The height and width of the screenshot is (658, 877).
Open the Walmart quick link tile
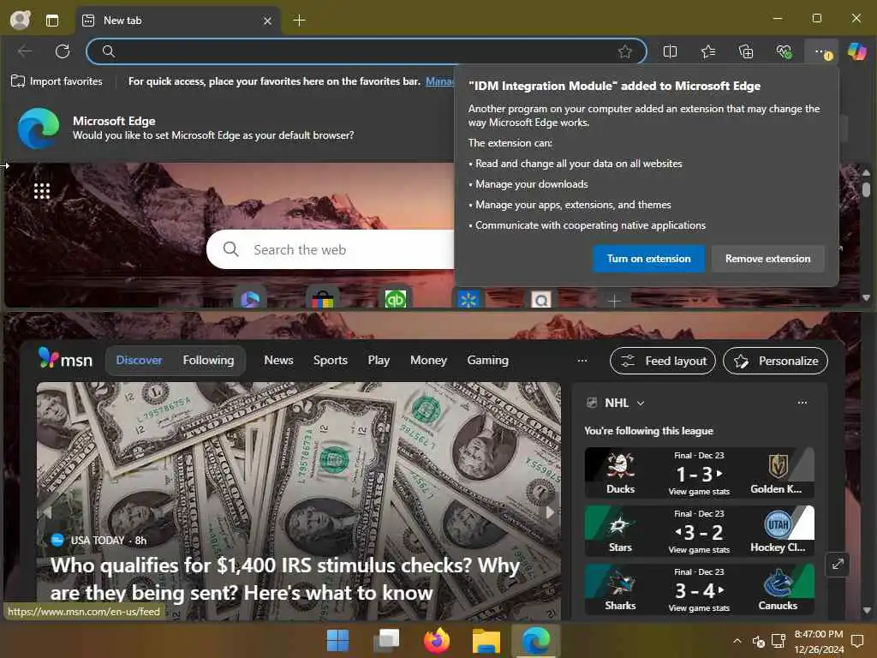point(468,299)
